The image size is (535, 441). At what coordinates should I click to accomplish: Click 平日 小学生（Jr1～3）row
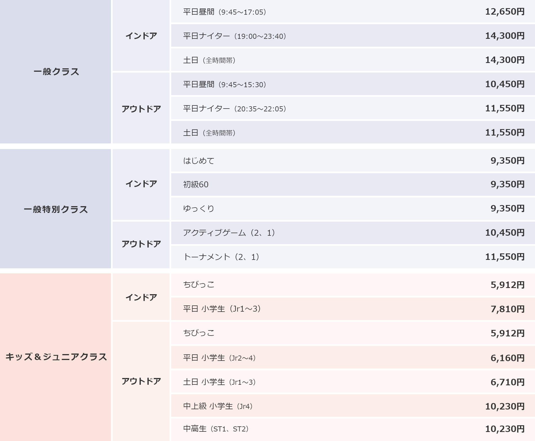tap(353, 309)
